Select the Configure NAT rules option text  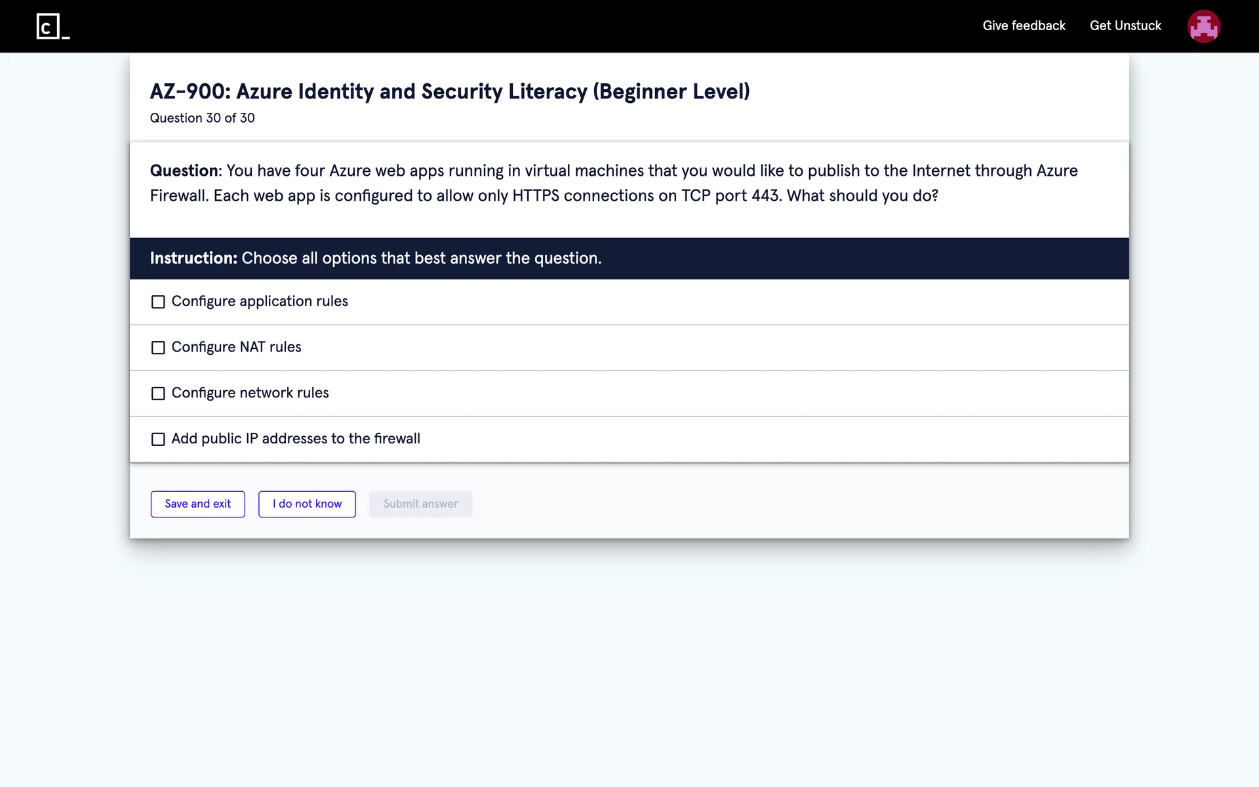click(236, 347)
